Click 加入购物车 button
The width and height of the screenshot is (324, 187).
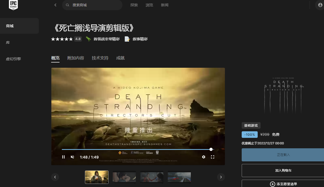click(283, 171)
